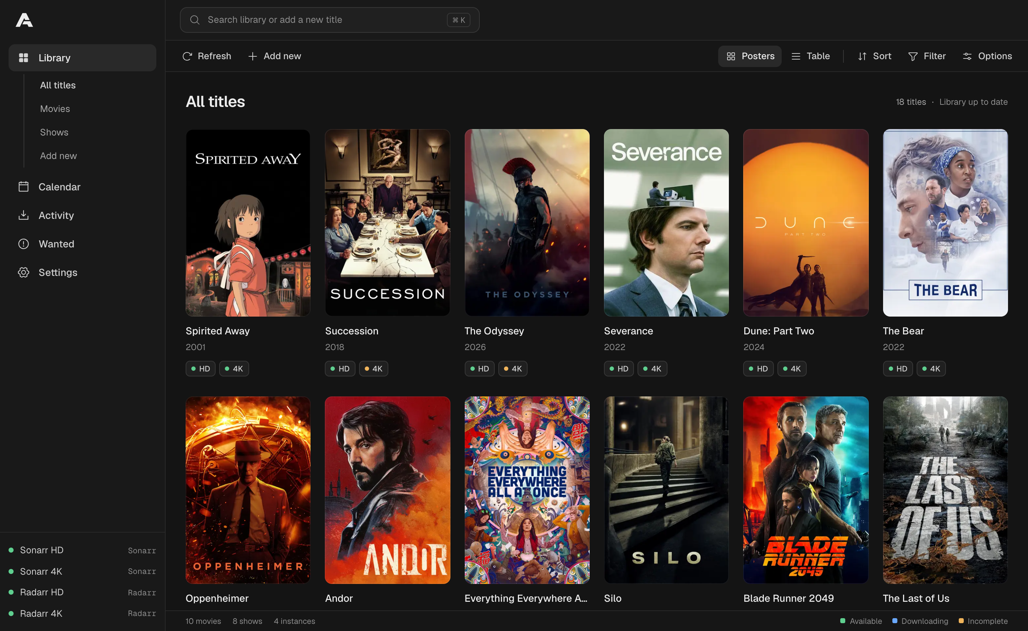Click the Filter funnel icon
The height and width of the screenshot is (631, 1028).
click(x=913, y=56)
